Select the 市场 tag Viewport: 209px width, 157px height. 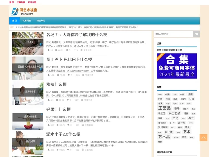pos(177,108)
